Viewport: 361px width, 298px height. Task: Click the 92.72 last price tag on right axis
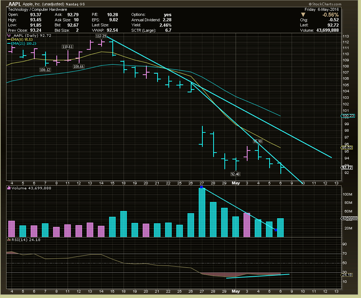click(347, 167)
